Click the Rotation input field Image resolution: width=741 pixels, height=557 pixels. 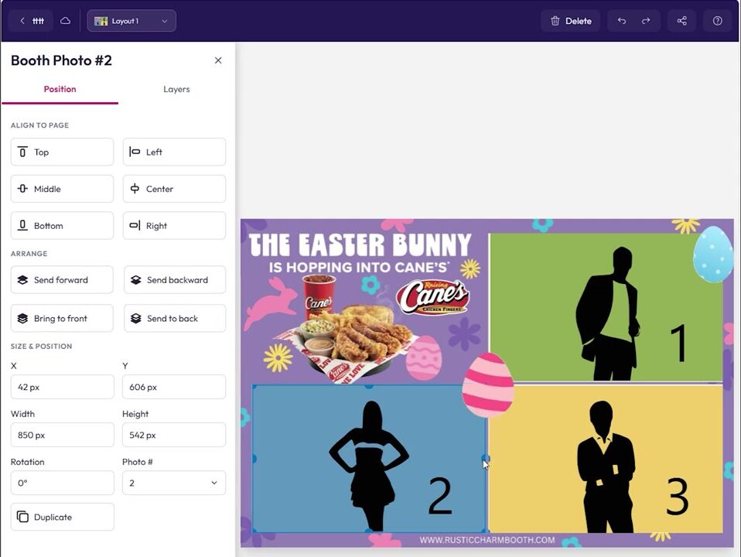click(x=62, y=483)
